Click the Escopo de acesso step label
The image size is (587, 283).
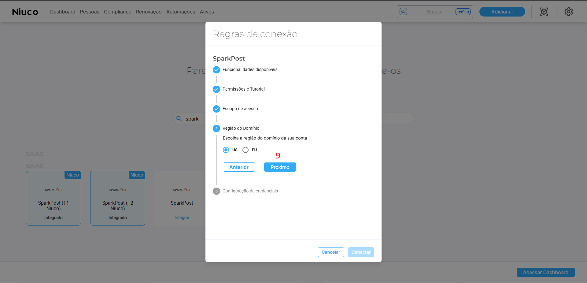(240, 109)
